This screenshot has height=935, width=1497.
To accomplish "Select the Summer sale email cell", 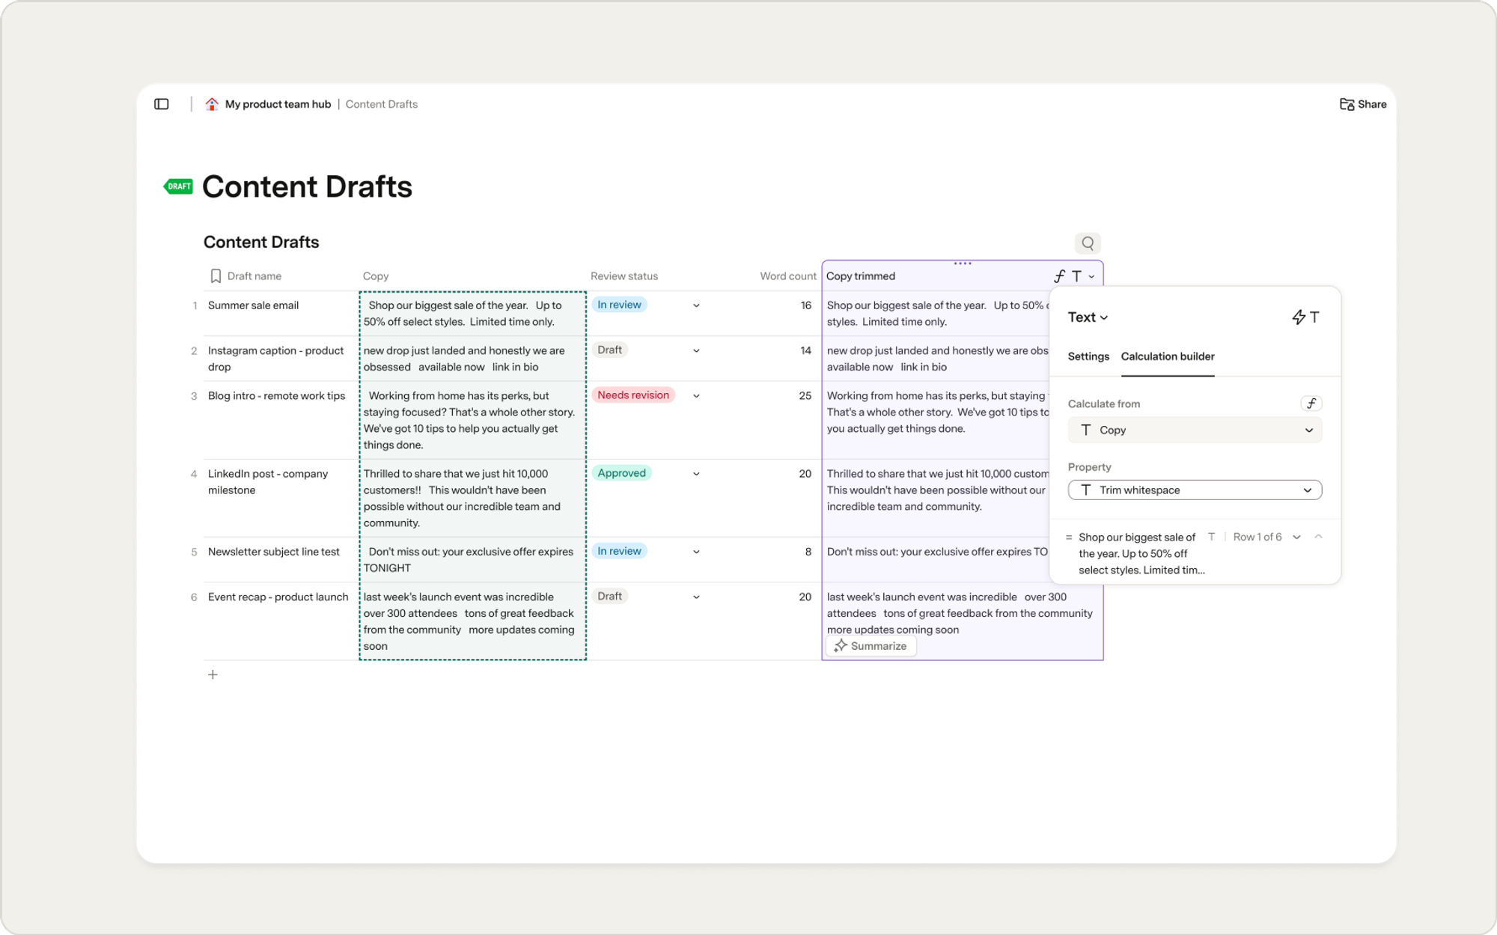I will (281, 313).
